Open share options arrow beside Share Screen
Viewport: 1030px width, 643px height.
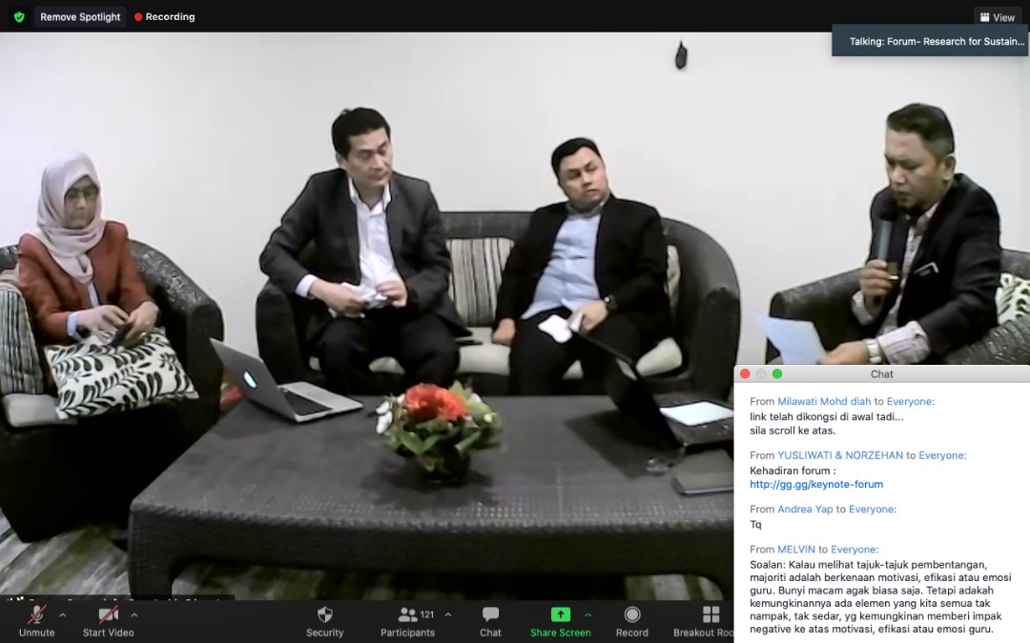tap(587, 614)
